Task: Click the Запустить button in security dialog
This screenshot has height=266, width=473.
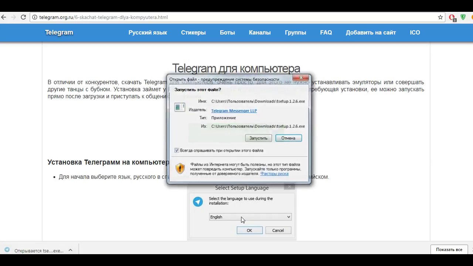Action: tap(258, 138)
